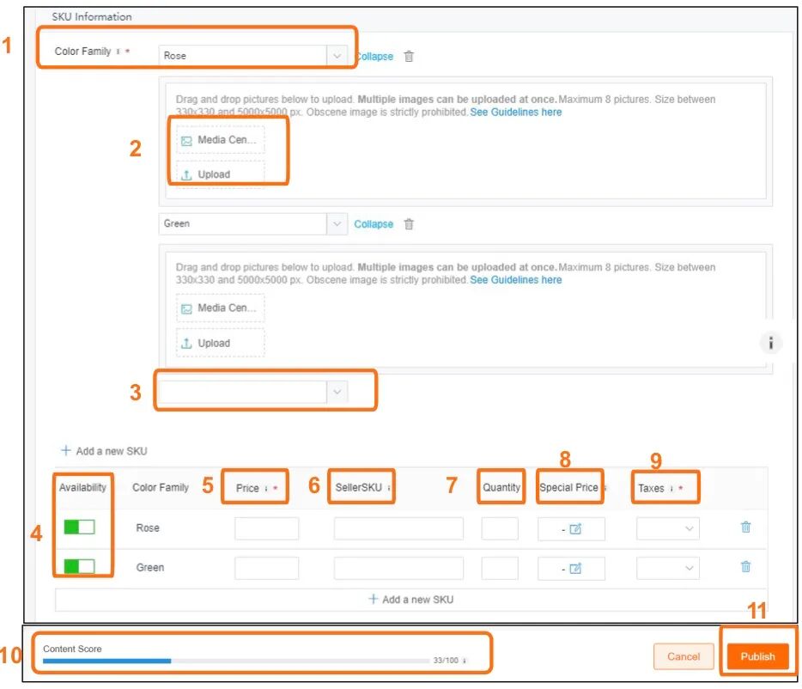Click the Quantity field for Rose
Screen dimensions: 802x689
(500, 529)
